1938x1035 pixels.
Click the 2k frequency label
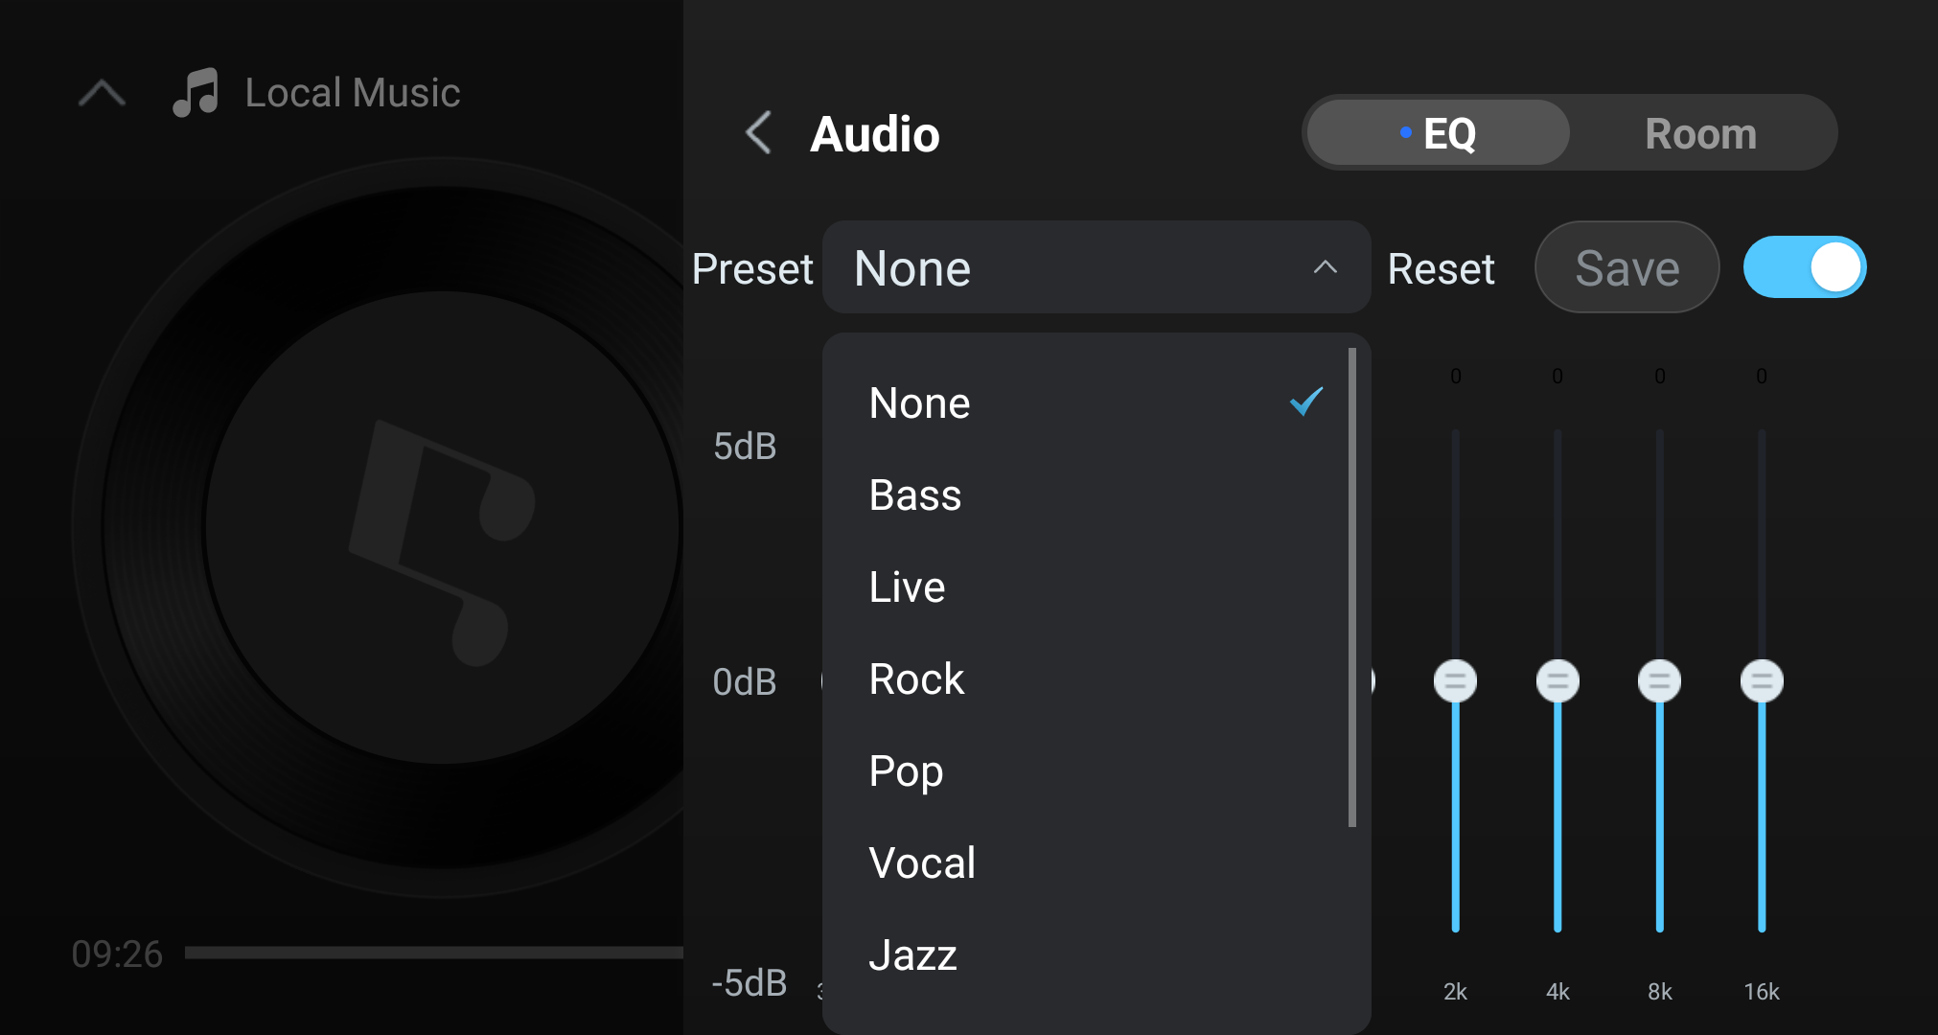[x=1455, y=992]
